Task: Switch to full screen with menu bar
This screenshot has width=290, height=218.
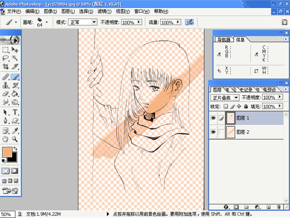Action: 10,181
